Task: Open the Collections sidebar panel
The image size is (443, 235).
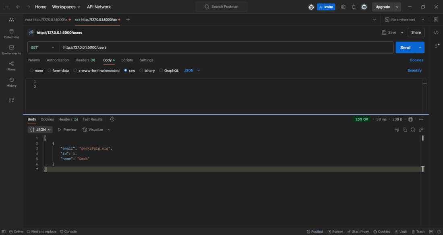Action: [x=11, y=34]
